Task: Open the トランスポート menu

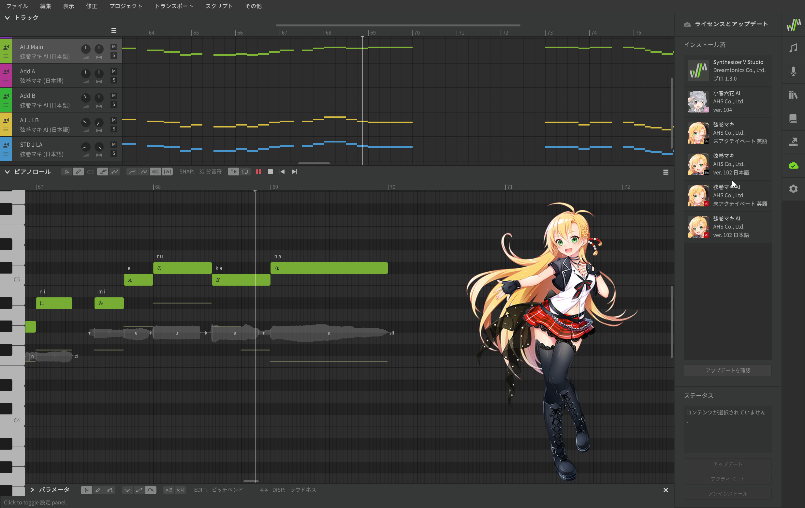Action: click(x=174, y=6)
